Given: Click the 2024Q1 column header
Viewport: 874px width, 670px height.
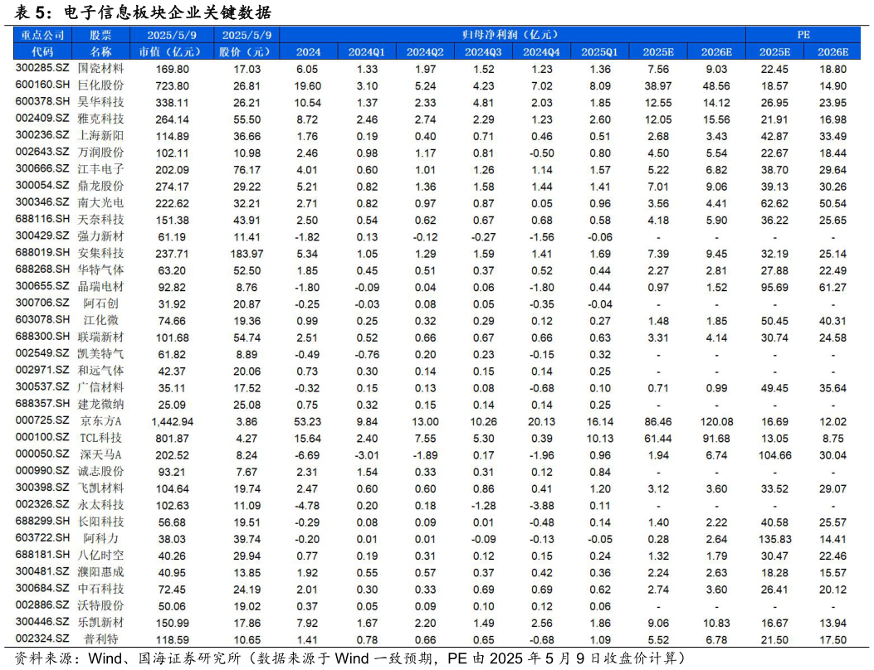Looking at the screenshot, I should pos(366,52).
